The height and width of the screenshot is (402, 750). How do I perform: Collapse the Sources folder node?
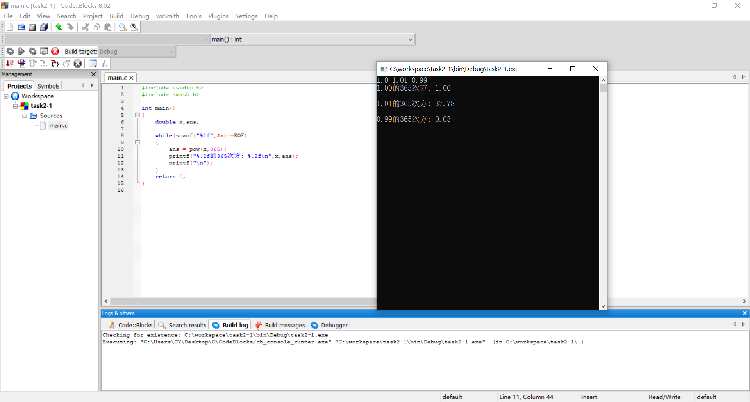tap(25, 116)
